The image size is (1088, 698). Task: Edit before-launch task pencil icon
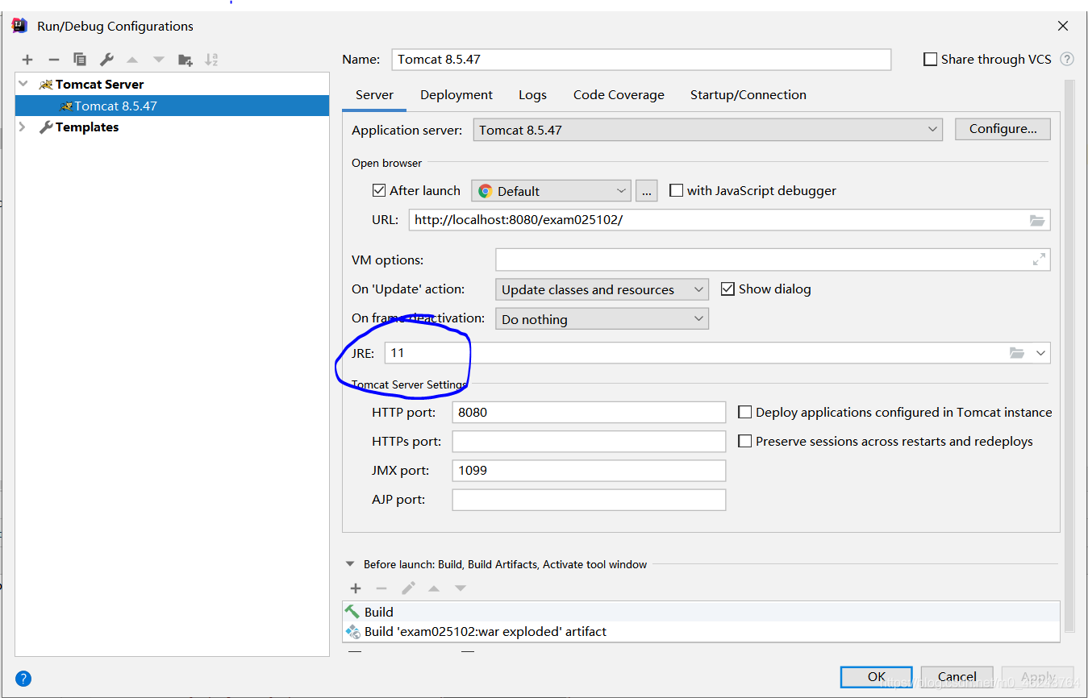click(408, 588)
